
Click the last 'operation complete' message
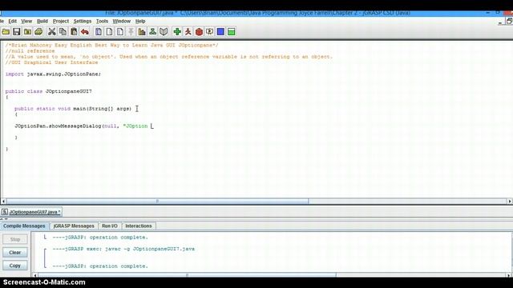tap(100, 266)
